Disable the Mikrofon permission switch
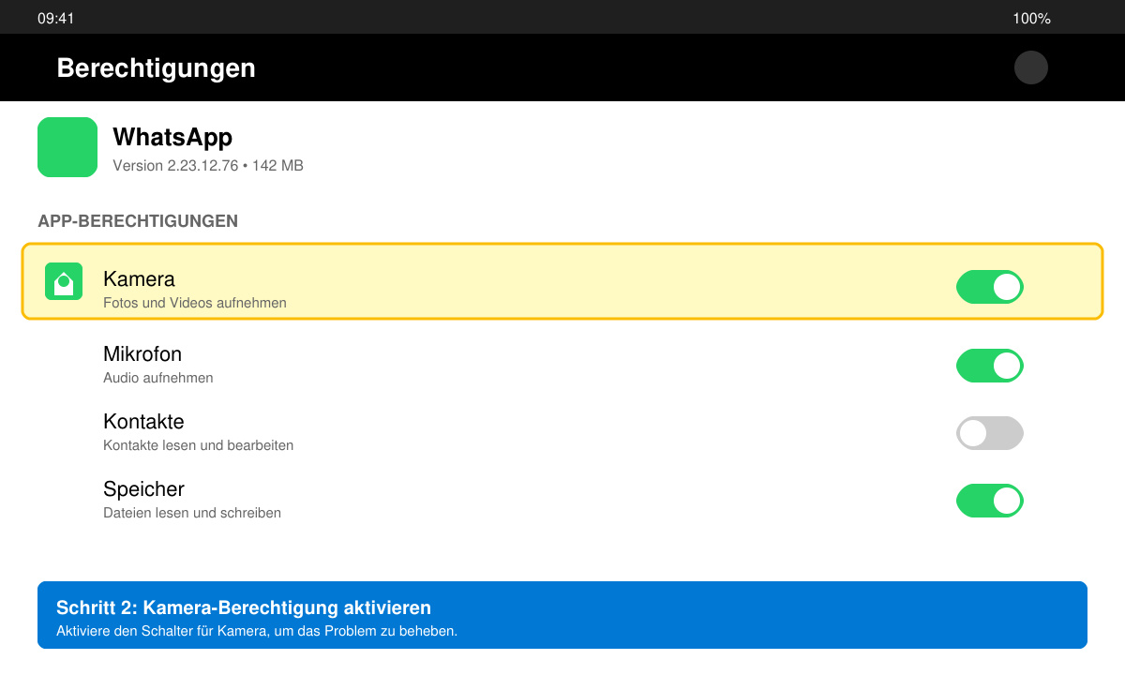Image resolution: width=1125 pixels, height=675 pixels. tap(989, 366)
